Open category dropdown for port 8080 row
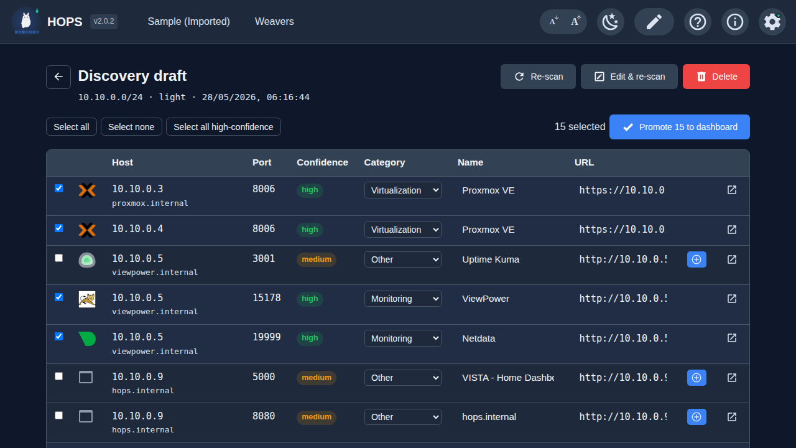 click(x=403, y=417)
